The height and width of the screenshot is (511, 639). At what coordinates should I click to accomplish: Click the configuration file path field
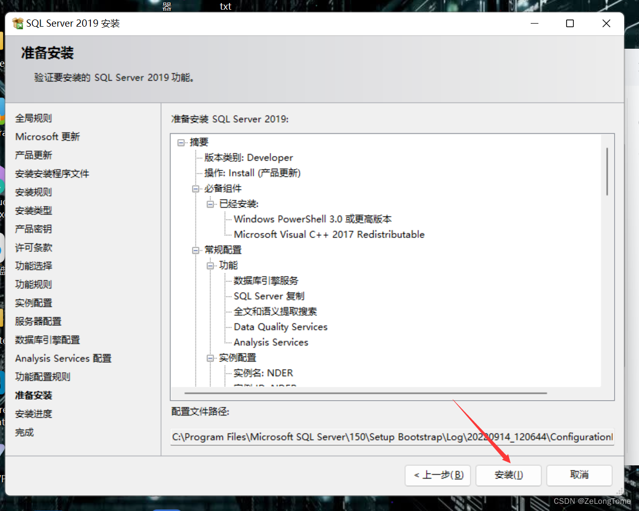(x=393, y=437)
